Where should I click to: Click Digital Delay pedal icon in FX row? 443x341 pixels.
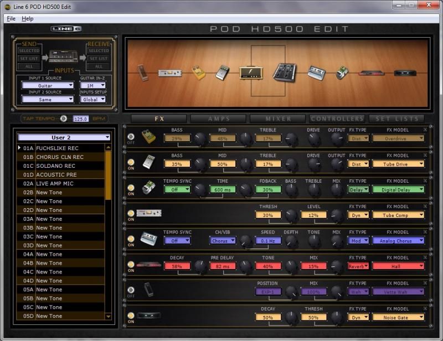point(148,187)
